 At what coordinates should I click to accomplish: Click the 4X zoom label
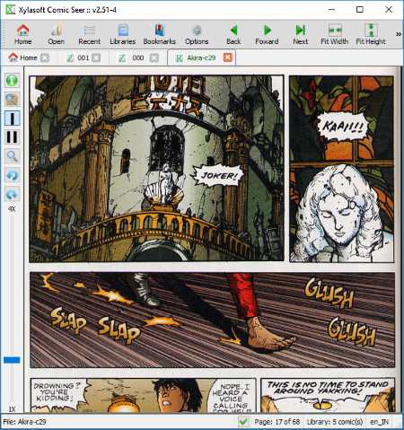[12, 209]
